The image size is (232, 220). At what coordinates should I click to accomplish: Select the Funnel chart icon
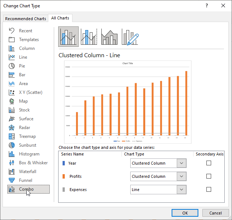tap(12, 180)
